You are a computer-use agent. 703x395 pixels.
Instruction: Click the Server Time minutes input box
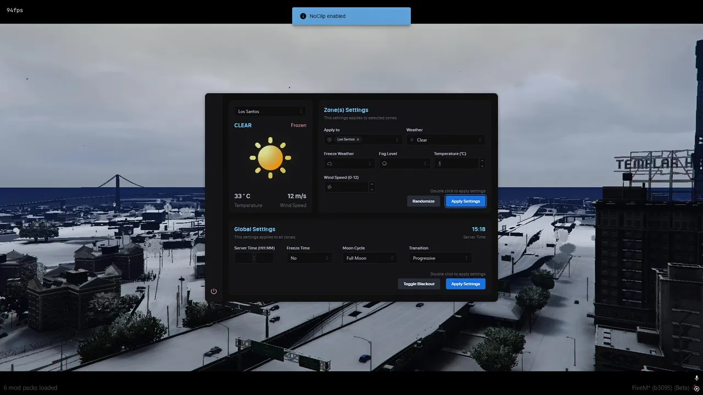pyautogui.click(x=265, y=258)
